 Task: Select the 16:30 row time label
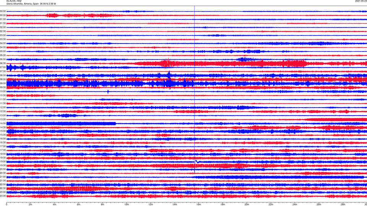(3, 142)
